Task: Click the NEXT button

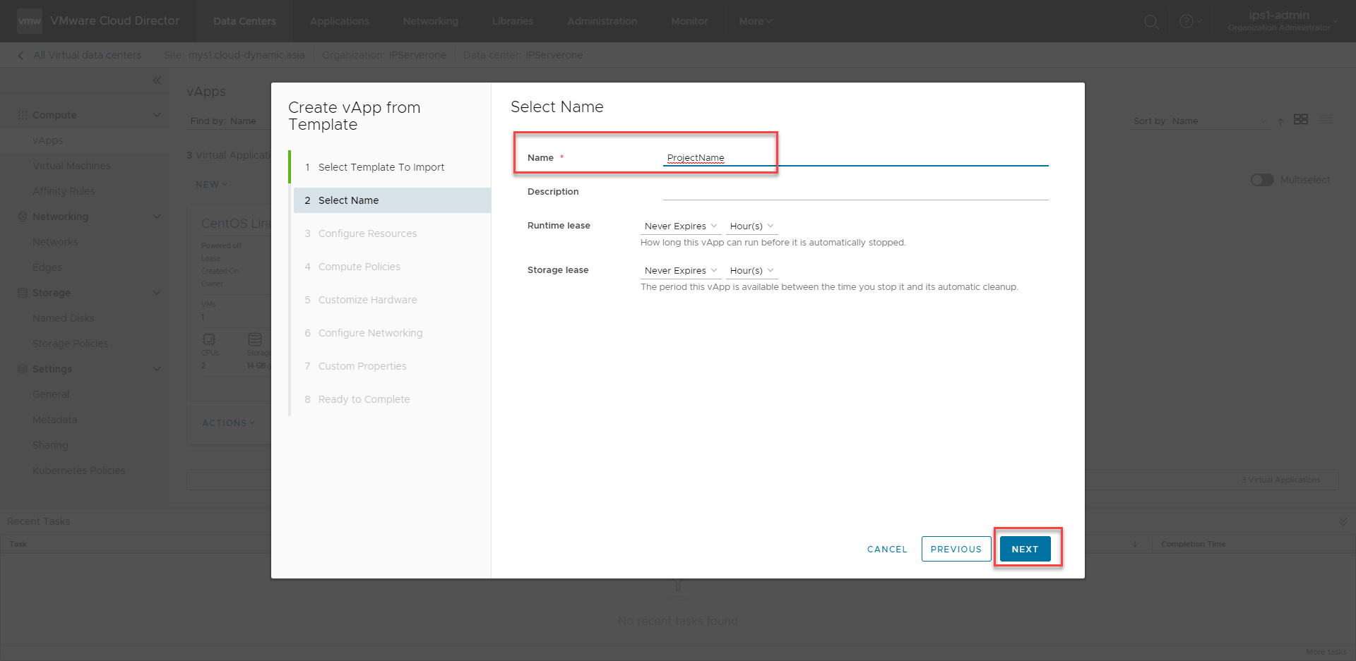Action: (1024, 548)
